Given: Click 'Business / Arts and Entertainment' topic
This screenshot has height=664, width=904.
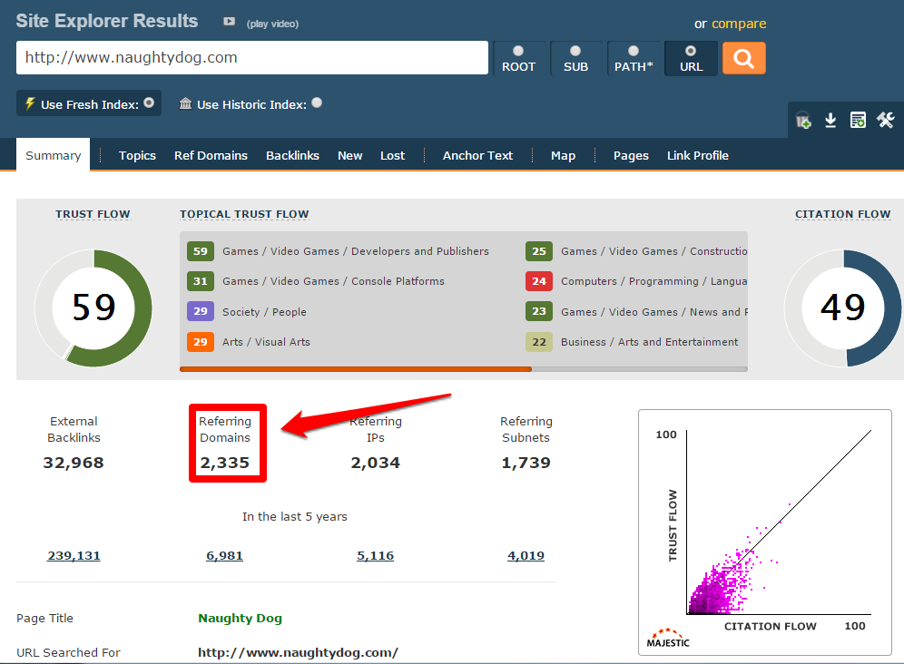Looking at the screenshot, I should point(649,342).
